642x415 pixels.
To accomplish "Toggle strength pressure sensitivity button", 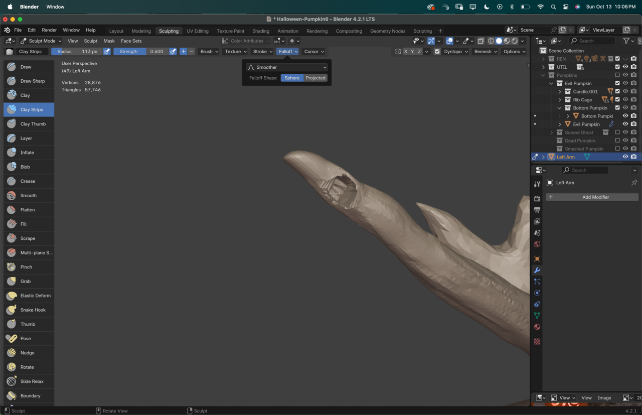I will coord(173,51).
